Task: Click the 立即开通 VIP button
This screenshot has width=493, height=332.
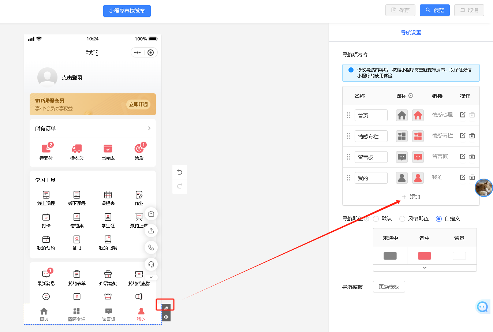Action: pos(138,104)
